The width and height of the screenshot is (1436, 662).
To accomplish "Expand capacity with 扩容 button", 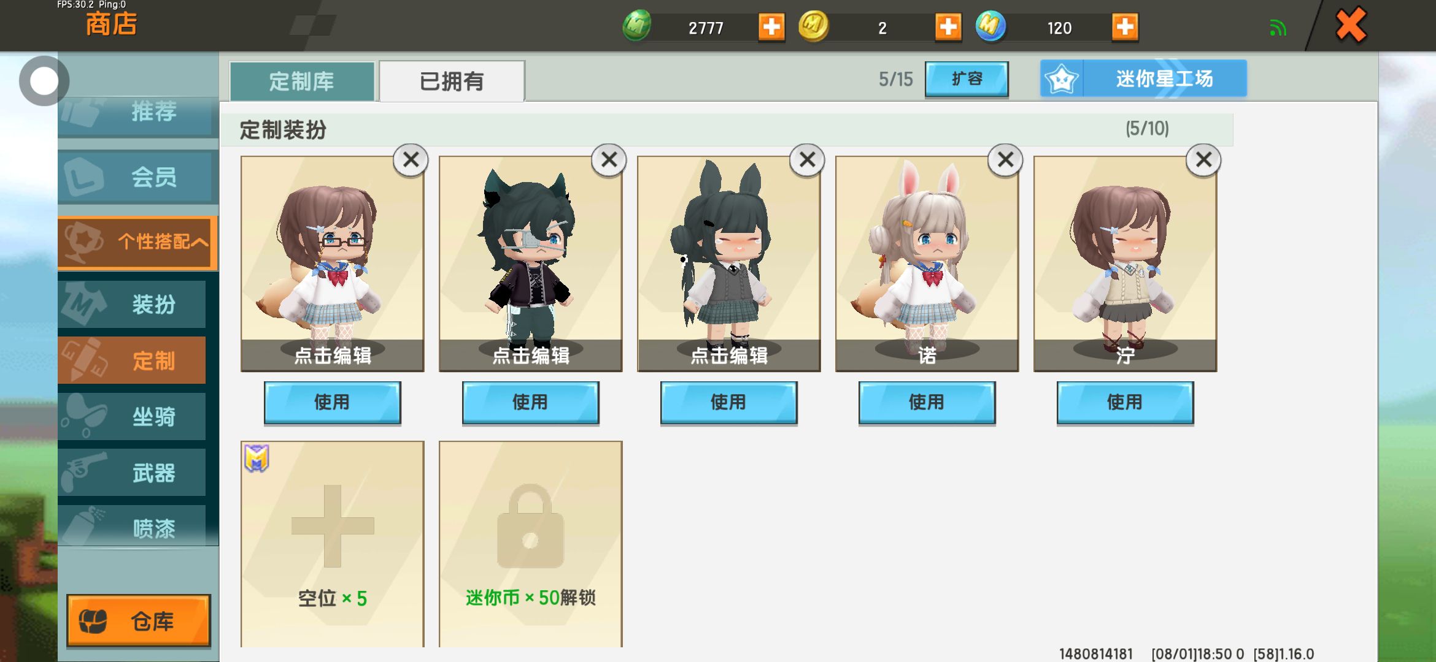I will pos(967,79).
